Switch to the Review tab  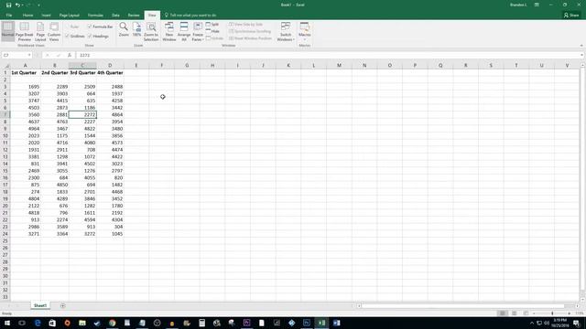click(134, 16)
